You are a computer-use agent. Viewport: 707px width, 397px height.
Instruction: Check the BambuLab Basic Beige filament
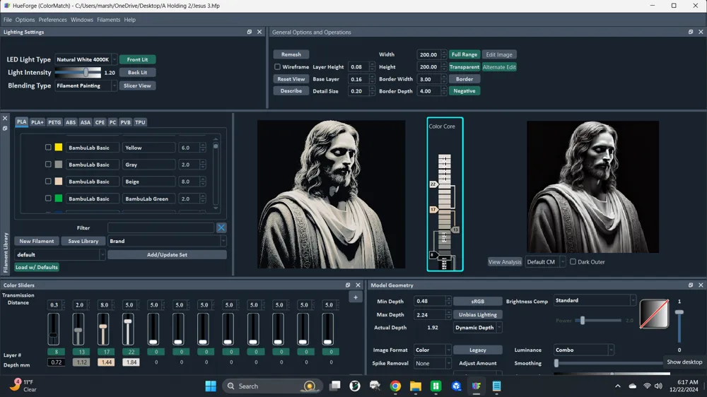point(48,181)
